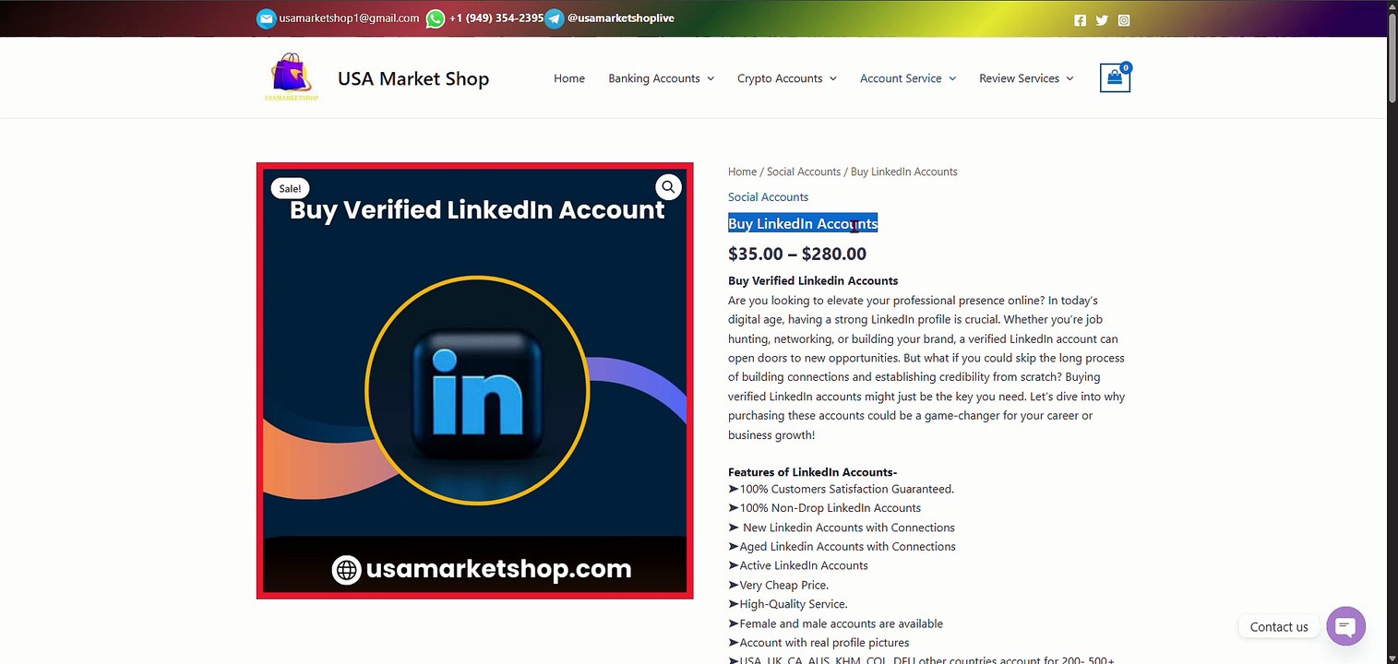The height and width of the screenshot is (664, 1398).
Task: Click the page vertical scrollbar thumb
Action: point(1392,60)
